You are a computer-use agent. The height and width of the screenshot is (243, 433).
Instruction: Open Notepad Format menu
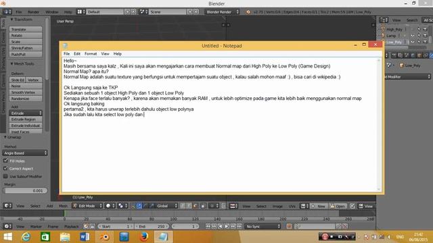point(91,54)
